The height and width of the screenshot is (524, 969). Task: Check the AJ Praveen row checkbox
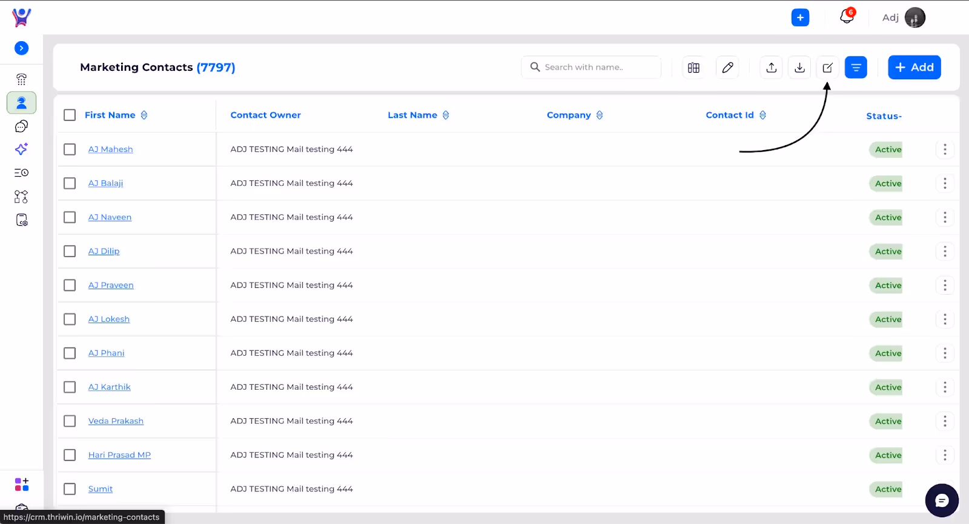(x=70, y=285)
